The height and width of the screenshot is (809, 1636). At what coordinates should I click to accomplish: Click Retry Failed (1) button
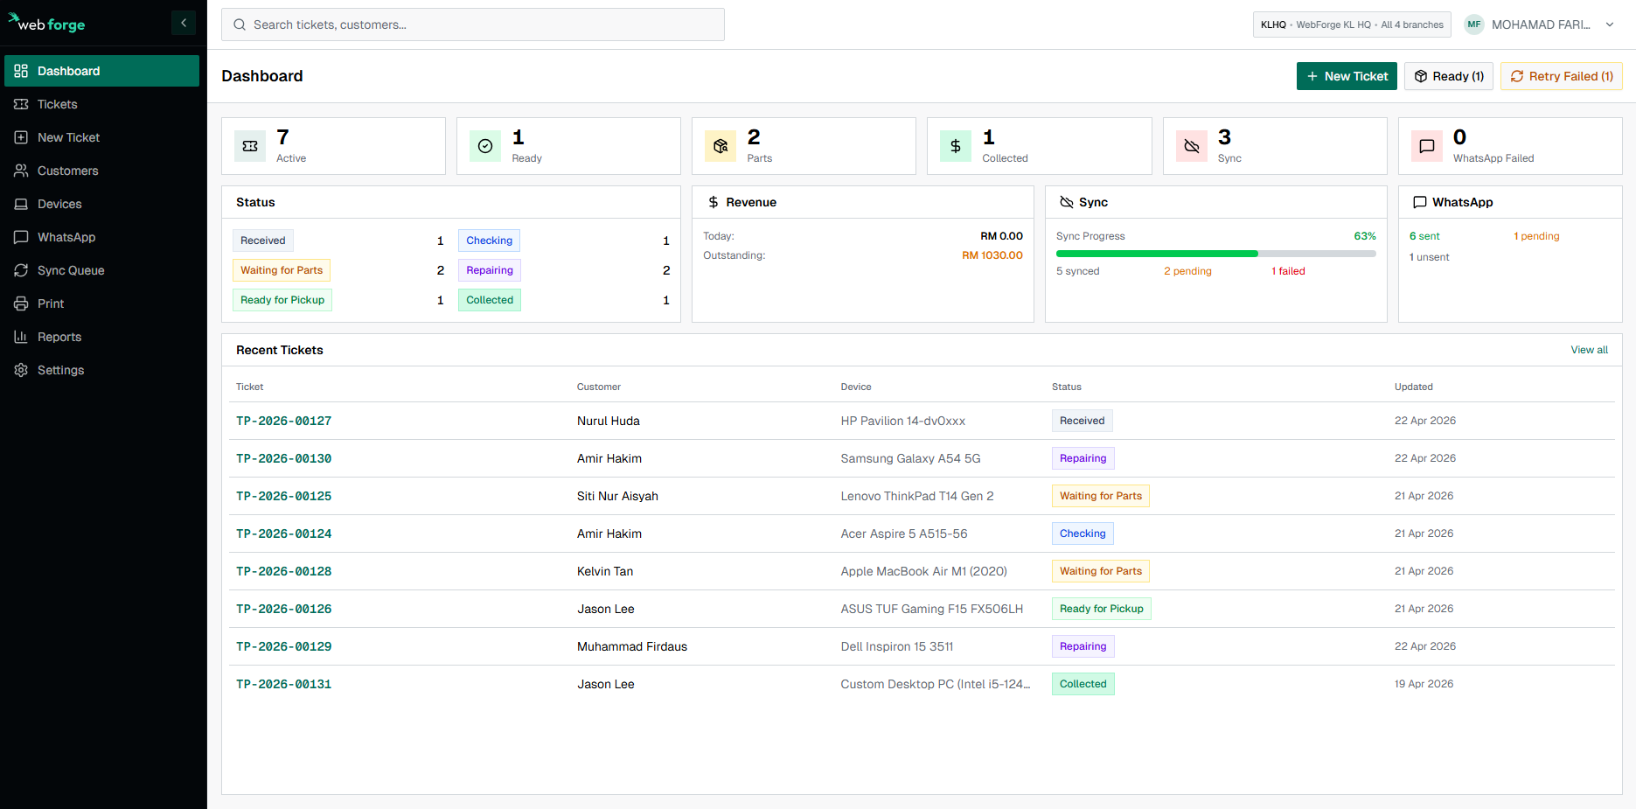pyautogui.click(x=1562, y=76)
